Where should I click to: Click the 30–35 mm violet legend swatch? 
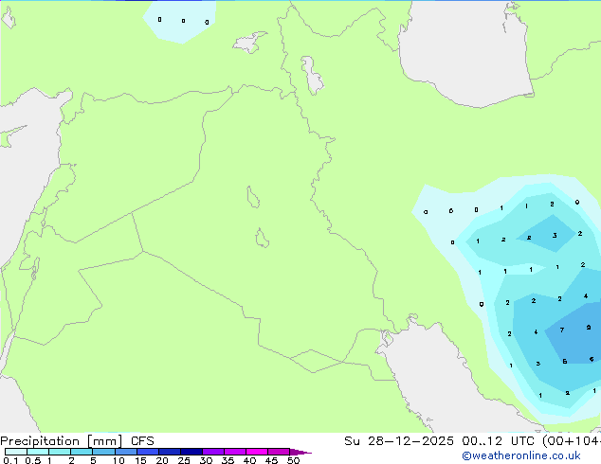(x=213, y=452)
